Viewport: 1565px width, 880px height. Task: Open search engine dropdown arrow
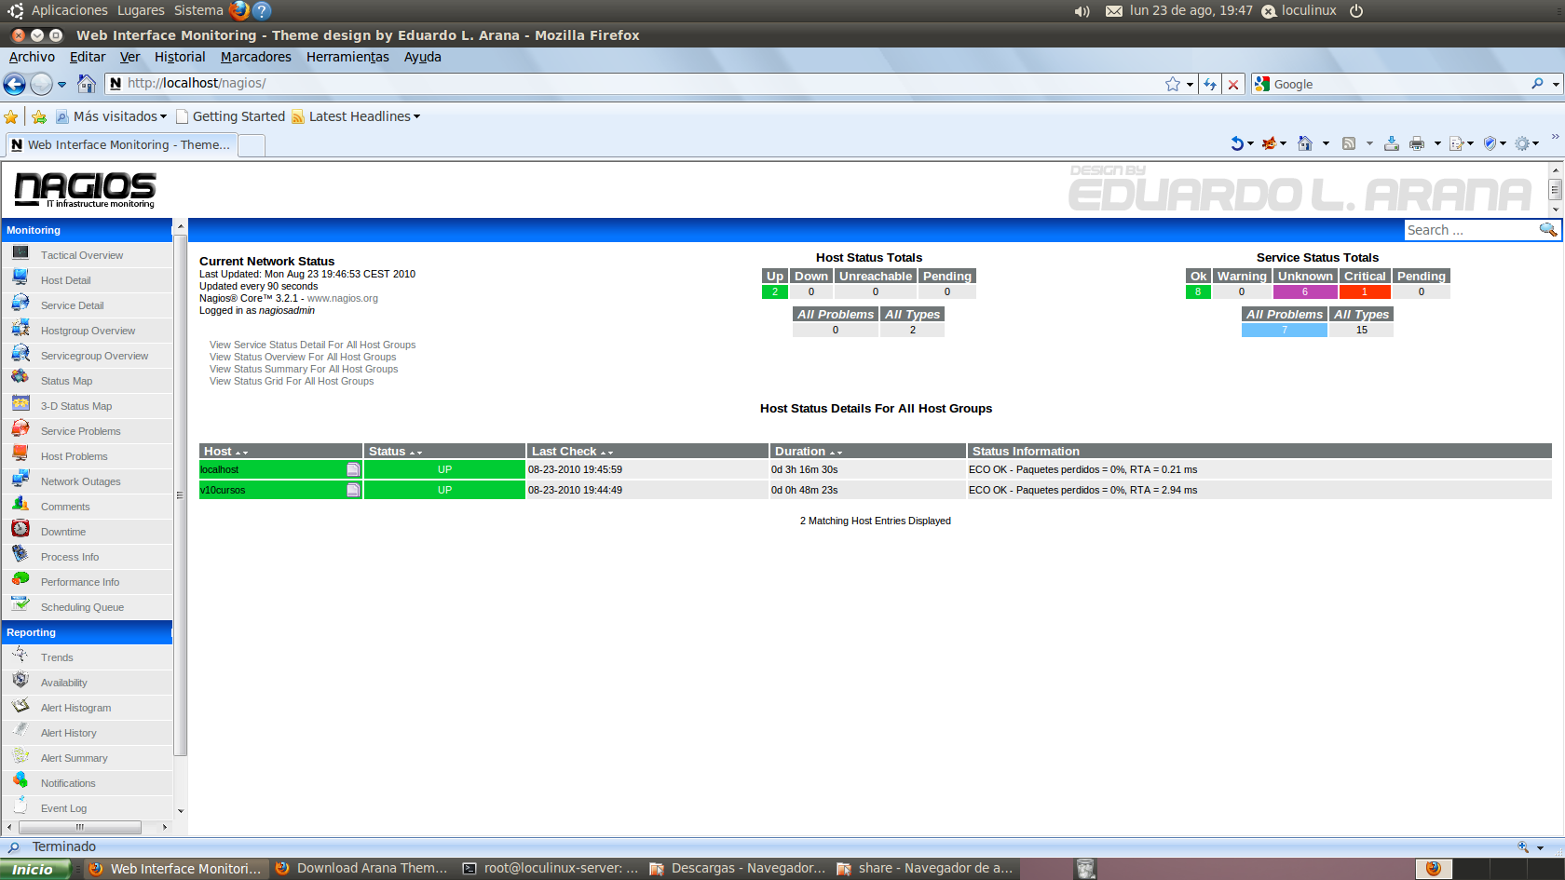(1556, 85)
